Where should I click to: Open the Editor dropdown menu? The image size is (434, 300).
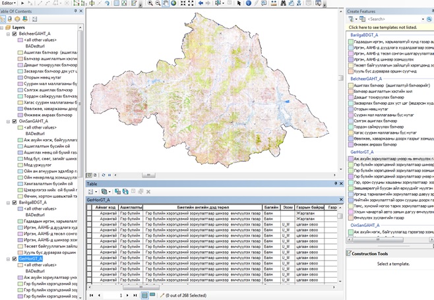point(9,3)
